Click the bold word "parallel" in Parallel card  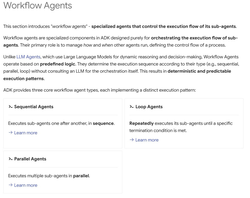[x=81, y=176]
